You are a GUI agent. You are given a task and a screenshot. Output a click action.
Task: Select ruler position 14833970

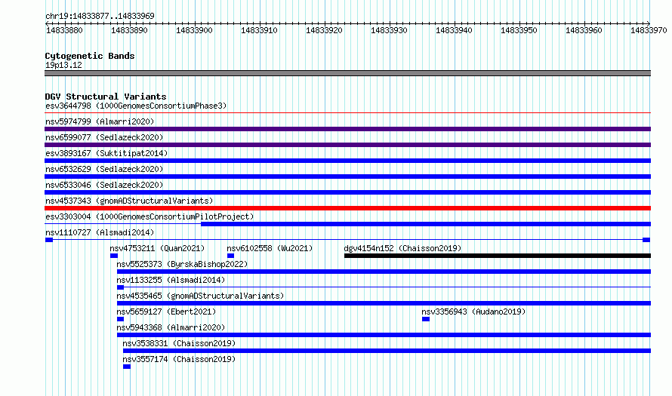pyautogui.click(x=649, y=30)
